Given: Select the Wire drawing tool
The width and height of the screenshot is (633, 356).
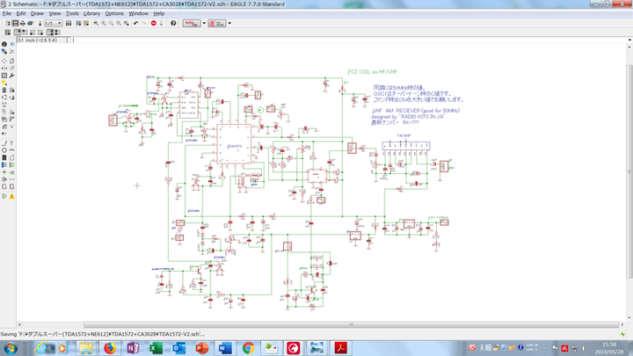Looking at the screenshot, I should 4,142.
